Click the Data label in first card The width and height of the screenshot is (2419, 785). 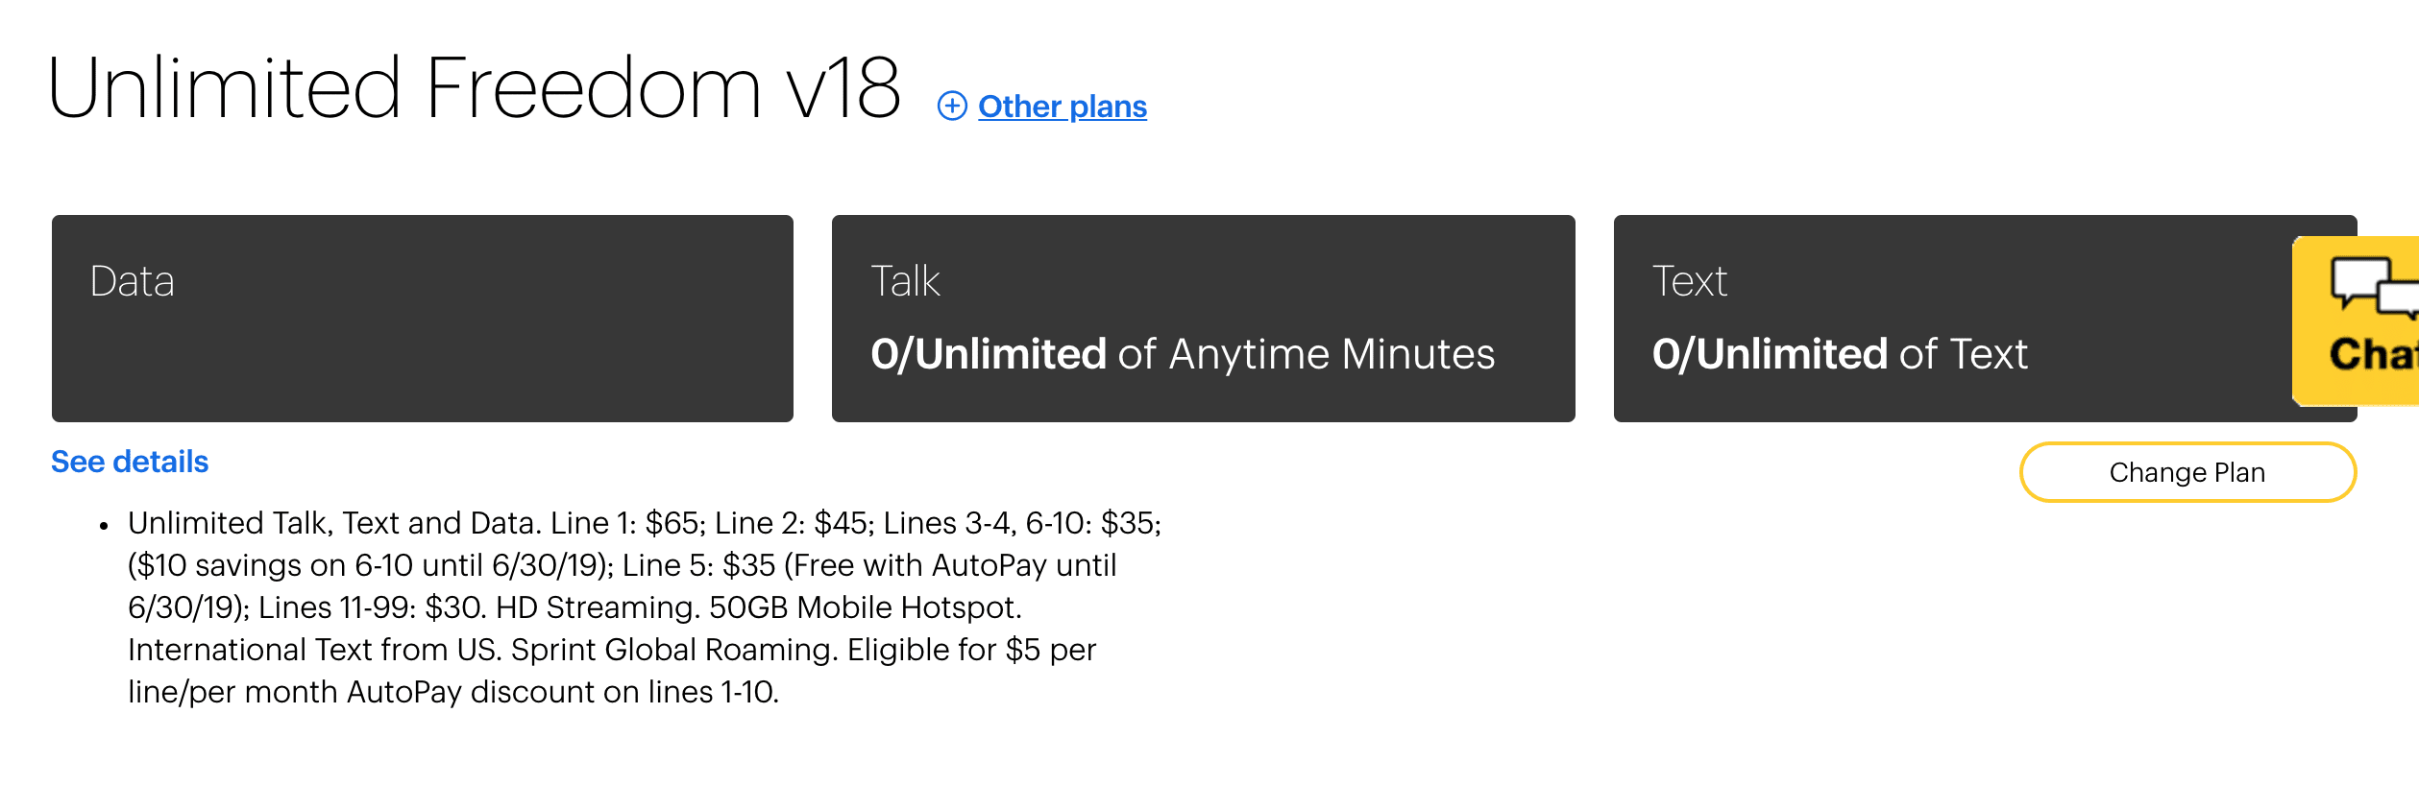[x=133, y=281]
